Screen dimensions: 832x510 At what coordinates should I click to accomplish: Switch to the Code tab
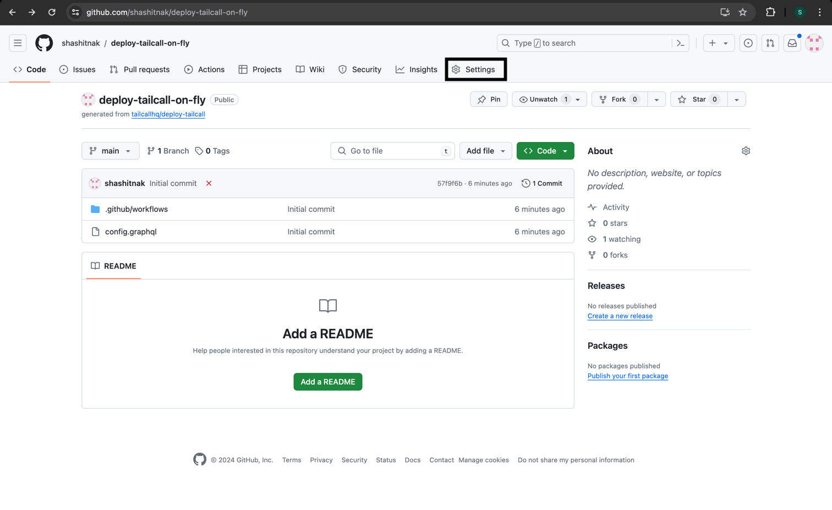coord(30,69)
